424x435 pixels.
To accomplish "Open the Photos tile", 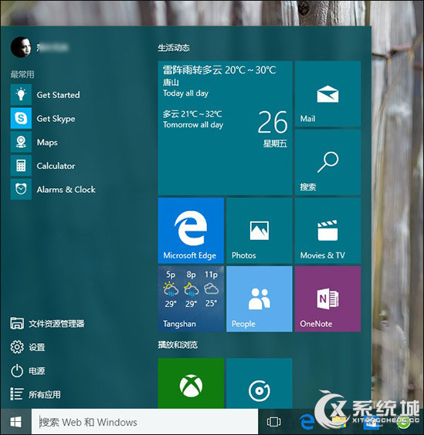I will pos(259,231).
